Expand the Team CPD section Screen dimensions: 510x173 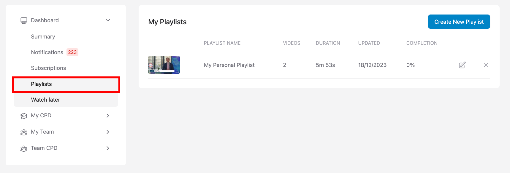pyautogui.click(x=108, y=148)
